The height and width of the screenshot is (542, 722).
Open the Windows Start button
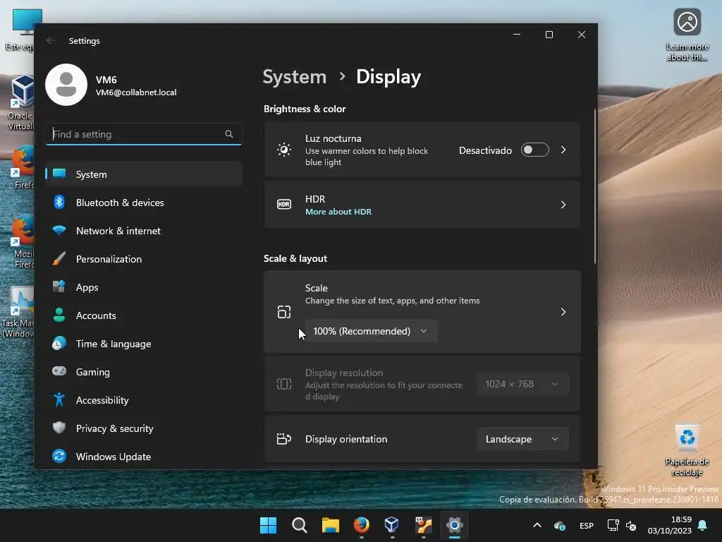(268, 525)
